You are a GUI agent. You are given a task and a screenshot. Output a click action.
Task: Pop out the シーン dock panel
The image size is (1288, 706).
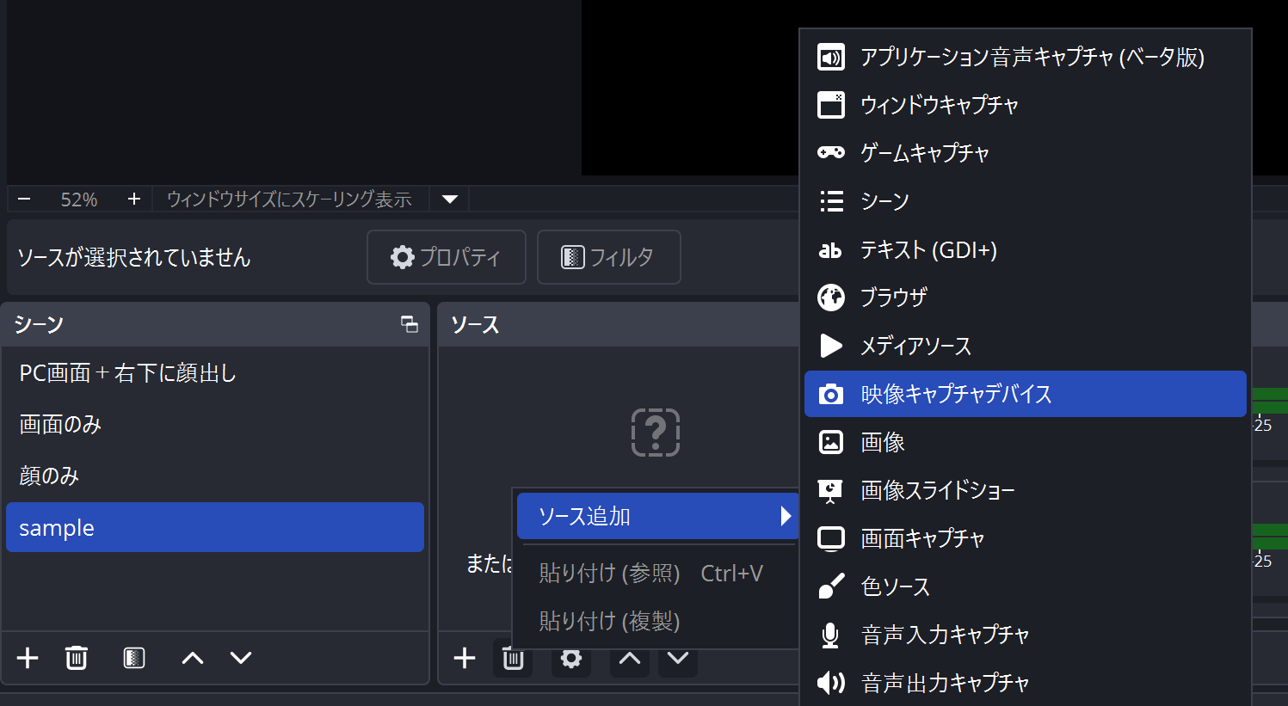point(410,324)
